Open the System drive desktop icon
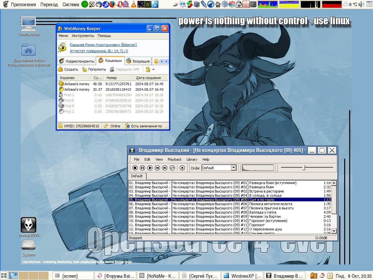 point(28,248)
